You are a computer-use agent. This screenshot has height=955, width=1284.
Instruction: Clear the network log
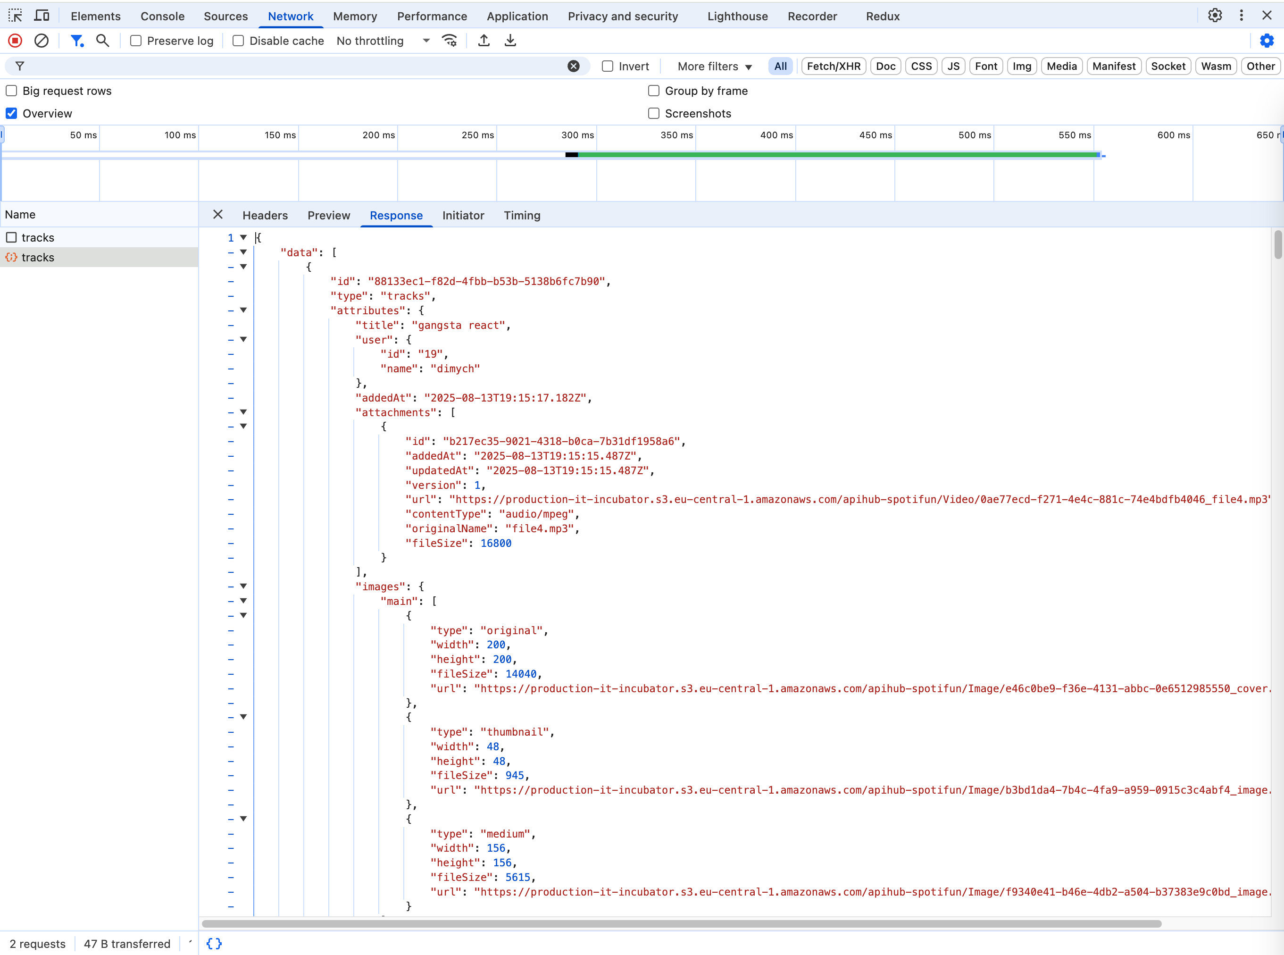coord(41,41)
